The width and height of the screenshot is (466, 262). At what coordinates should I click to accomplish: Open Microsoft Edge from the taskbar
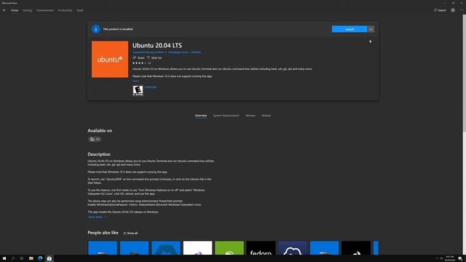pyautogui.click(x=40, y=258)
